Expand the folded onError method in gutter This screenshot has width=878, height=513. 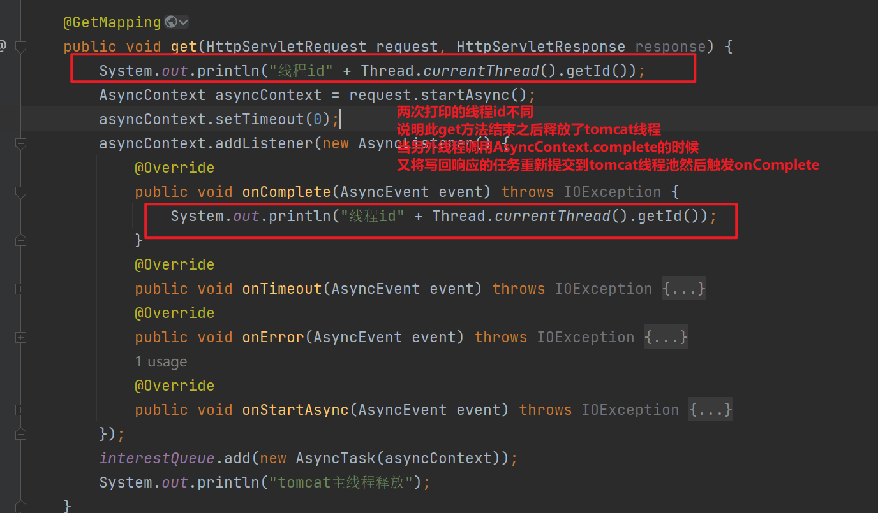pos(20,337)
